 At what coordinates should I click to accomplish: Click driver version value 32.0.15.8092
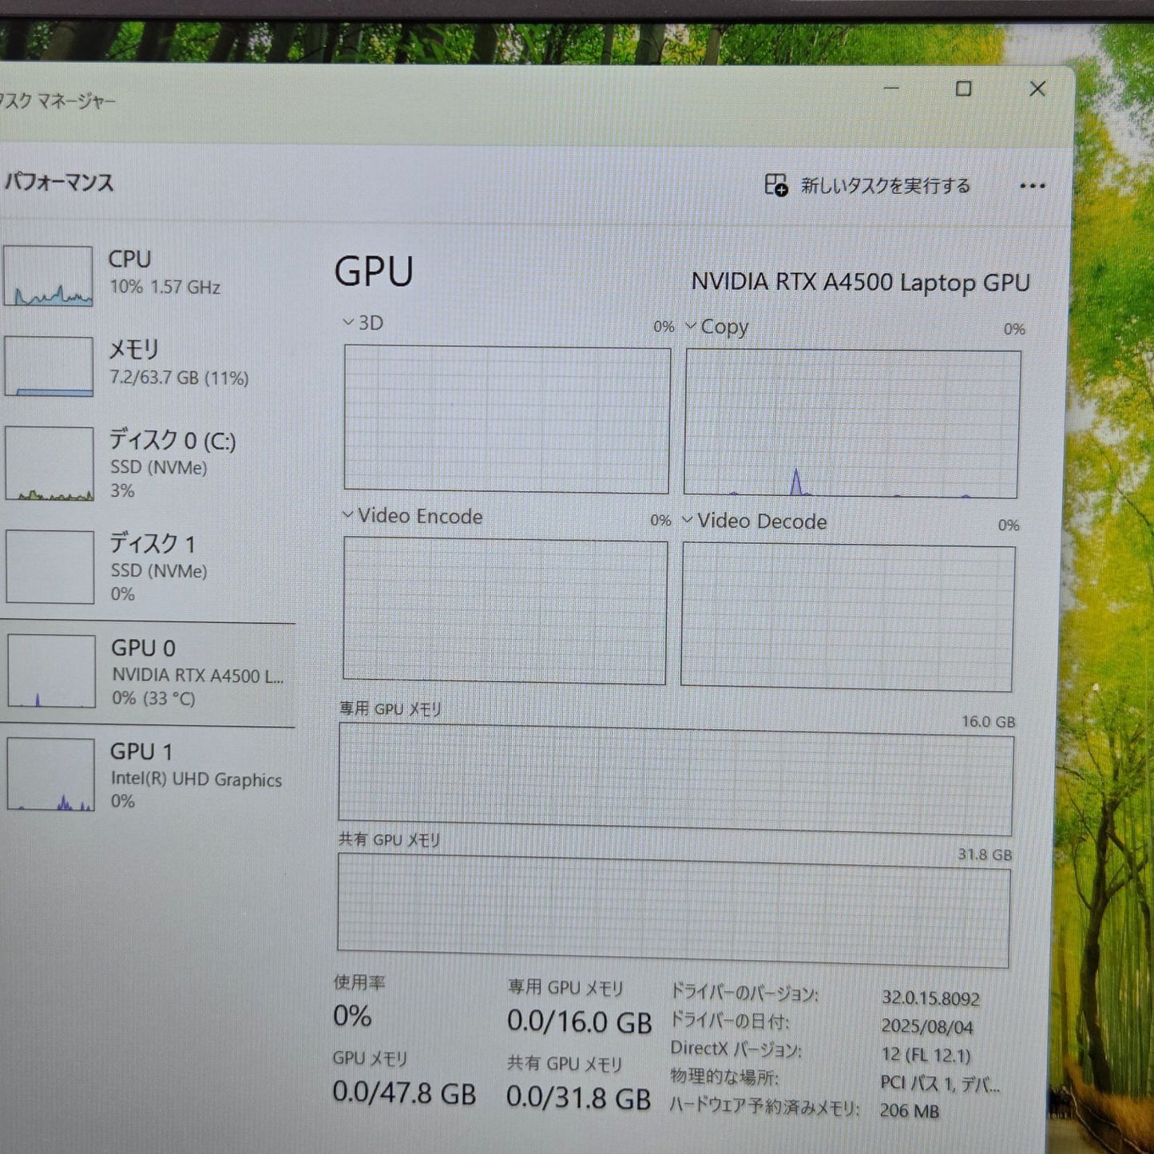click(930, 998)
